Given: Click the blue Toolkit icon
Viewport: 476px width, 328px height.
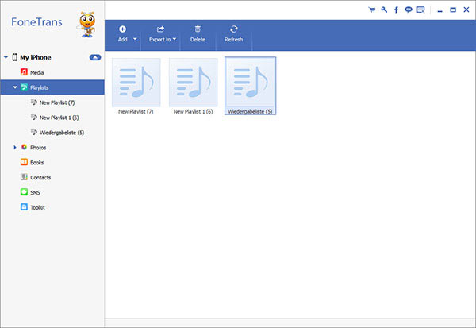Looking at the screenshot, I should point(24,207).
